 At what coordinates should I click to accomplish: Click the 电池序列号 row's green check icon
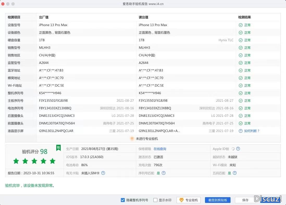(x=241, y=108)
